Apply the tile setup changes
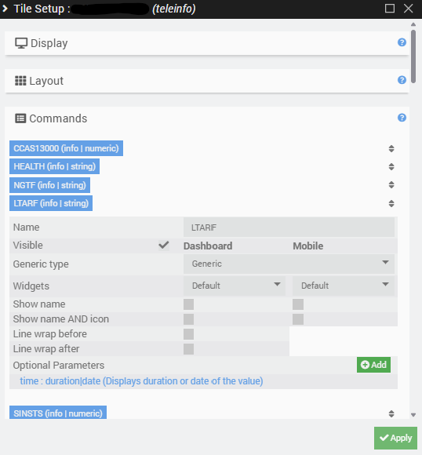Image resolution: width=422 pixels, height=455 pixels. (x=395, y=438)
